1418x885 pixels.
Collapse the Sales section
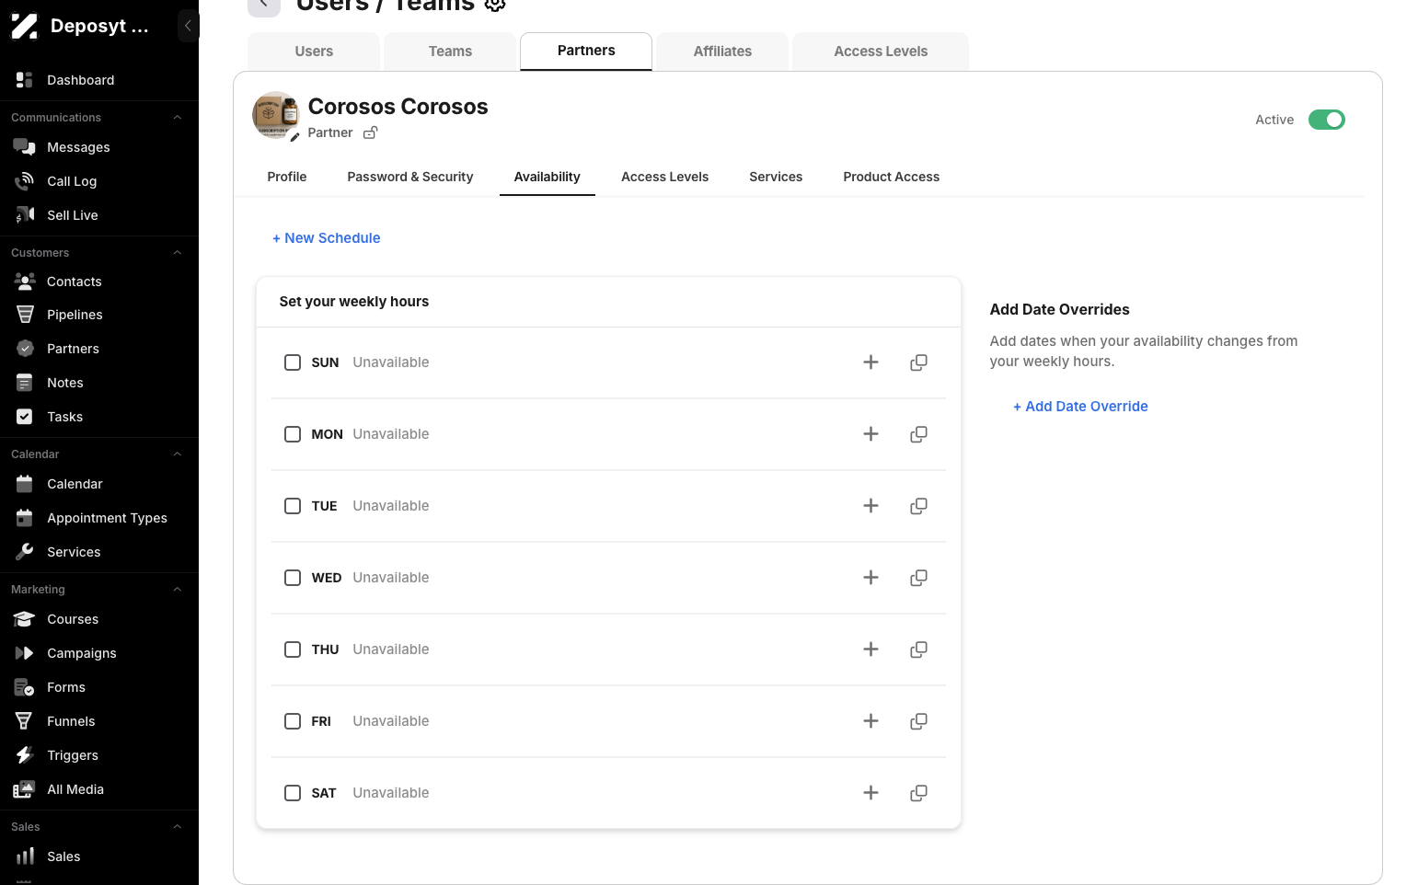pos(178,827)
